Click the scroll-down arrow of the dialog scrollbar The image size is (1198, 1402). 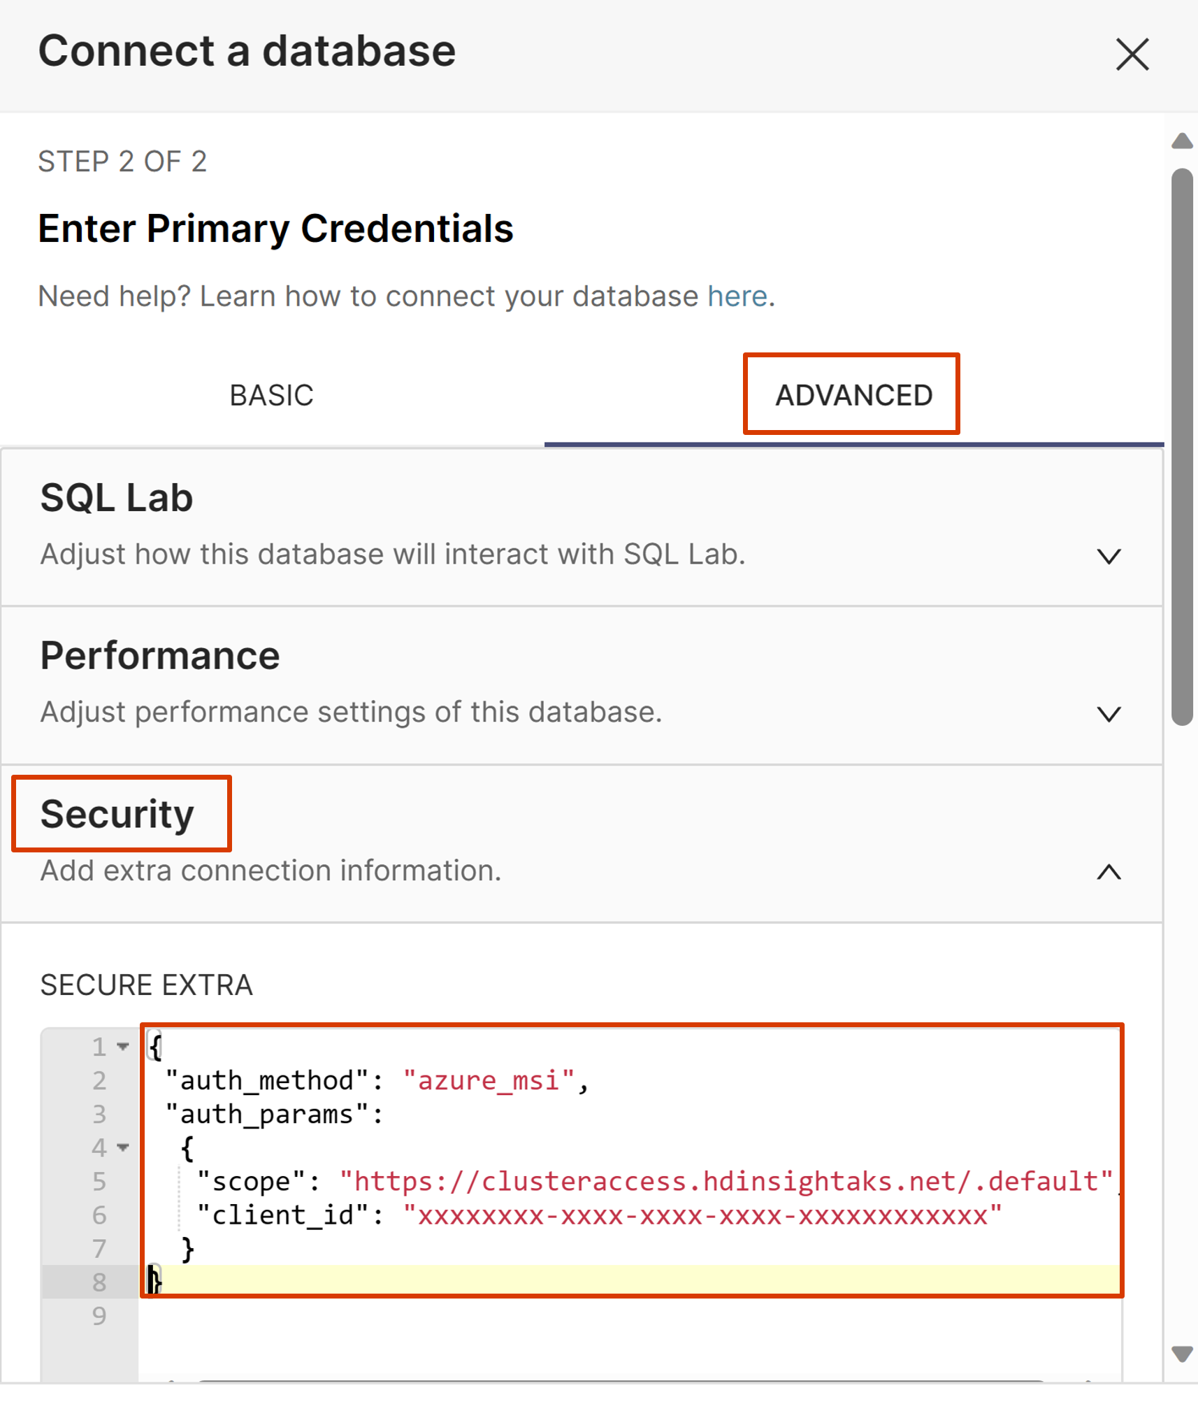tap(1182, 1354)
